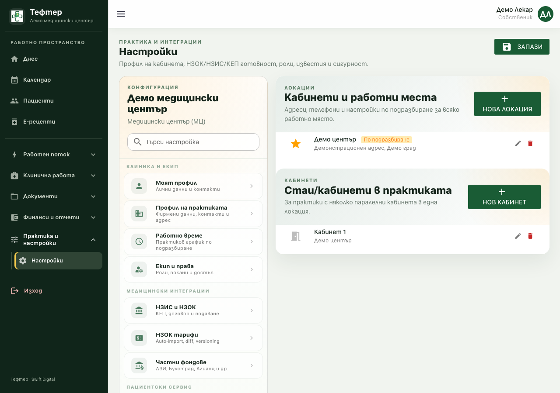Screen dimensions: 560x393
Task: Focus the Търси настройка search field
Action: coord(193,142)
